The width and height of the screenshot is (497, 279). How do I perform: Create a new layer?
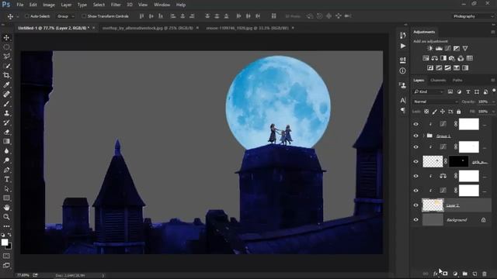tap(474, 274)
